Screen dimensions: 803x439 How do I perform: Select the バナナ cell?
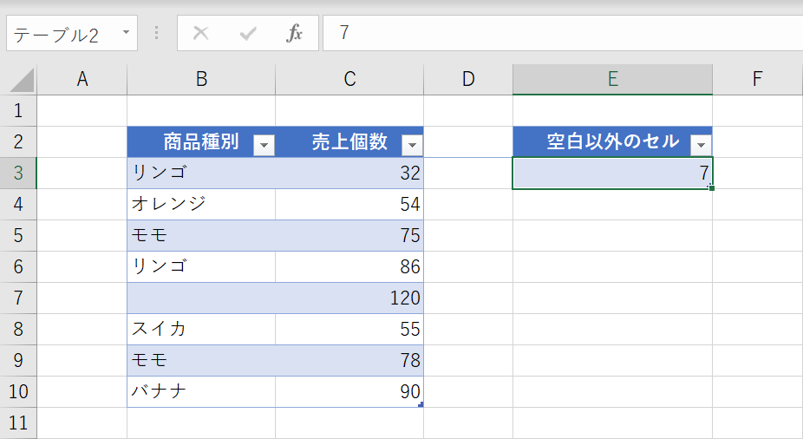tap(201, 392)
